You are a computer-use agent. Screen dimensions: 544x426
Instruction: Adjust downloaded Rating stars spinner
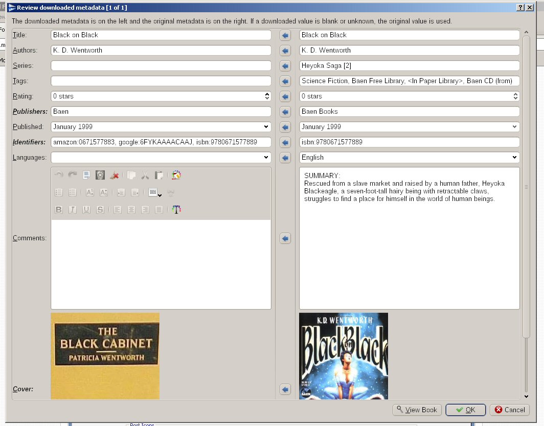click(267, 96)
